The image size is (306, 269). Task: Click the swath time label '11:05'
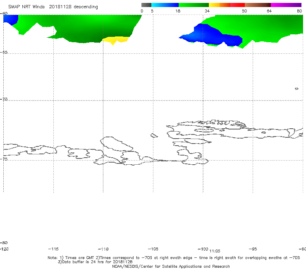[x=215, y=251]
